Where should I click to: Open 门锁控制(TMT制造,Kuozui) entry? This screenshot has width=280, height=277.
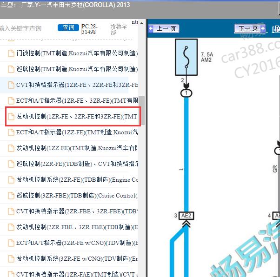[77, 53]
